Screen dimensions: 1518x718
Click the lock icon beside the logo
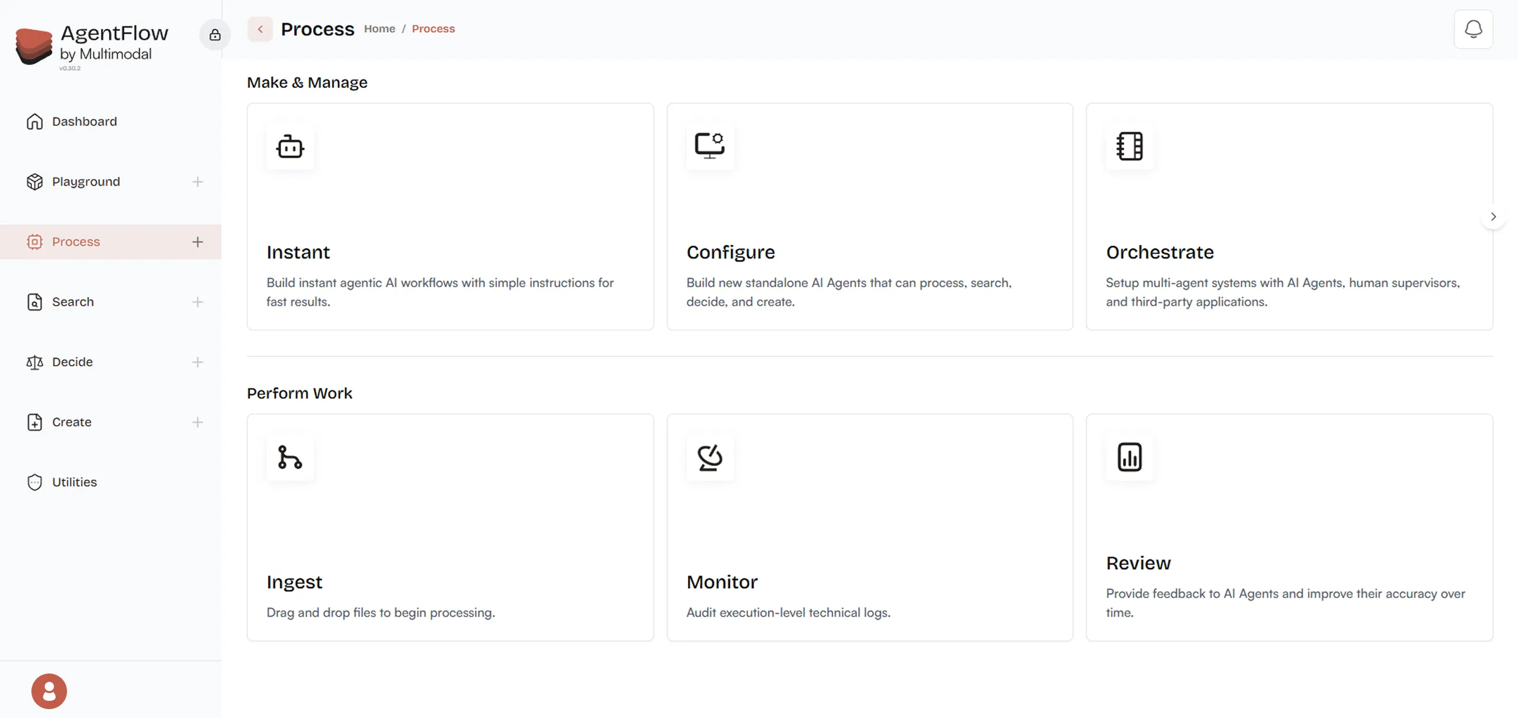click(215, 34)
